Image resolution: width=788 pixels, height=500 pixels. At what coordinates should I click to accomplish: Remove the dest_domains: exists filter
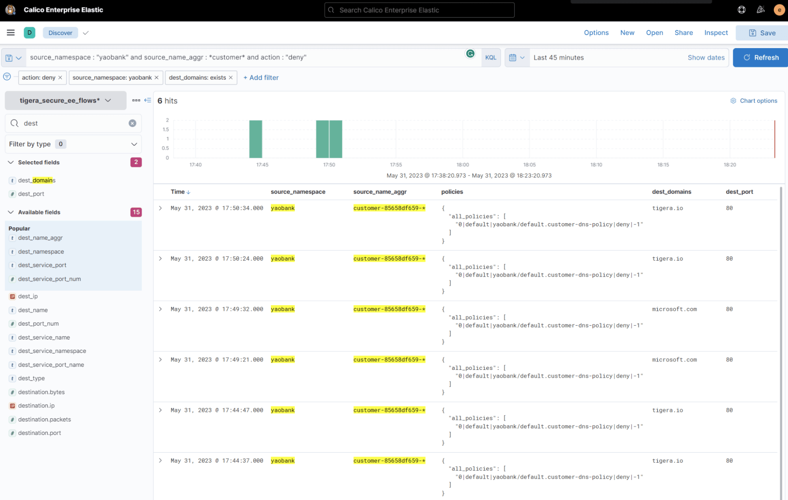[231, 78]
